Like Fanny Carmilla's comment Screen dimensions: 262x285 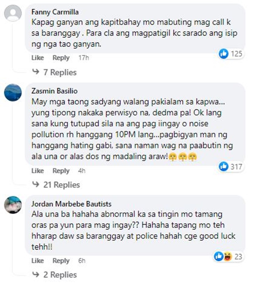coord(38,58)
